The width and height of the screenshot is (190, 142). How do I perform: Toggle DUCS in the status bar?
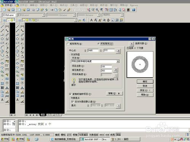point(102,135)
